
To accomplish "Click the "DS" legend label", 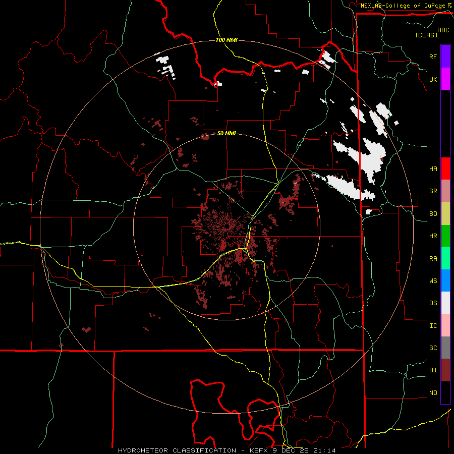I will pos(433,303).
